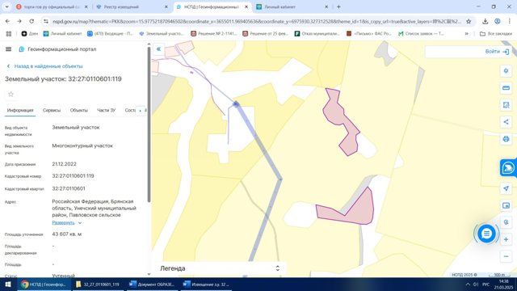Image resolution: width=517 pixels, height=291 pixels.
Task: Open the overview mini-map icon
Action: click(x=506, y=205)
